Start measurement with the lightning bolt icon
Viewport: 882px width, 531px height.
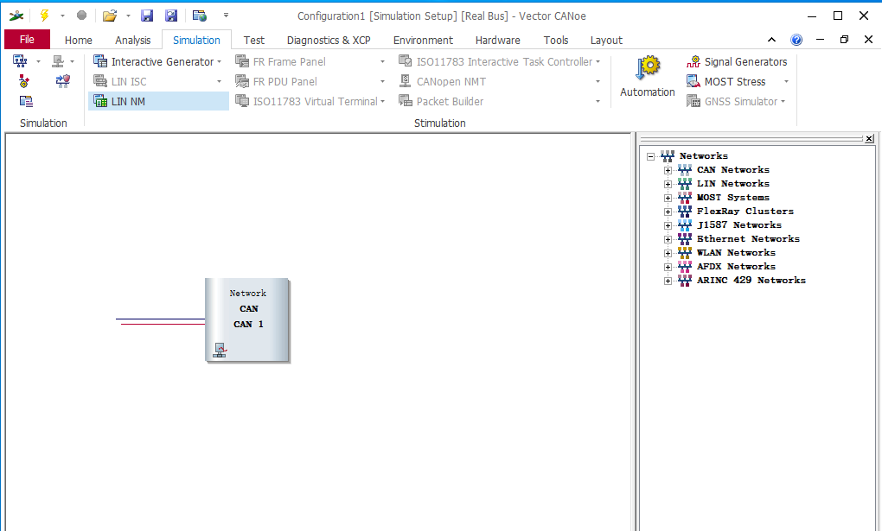pos(44,16)
